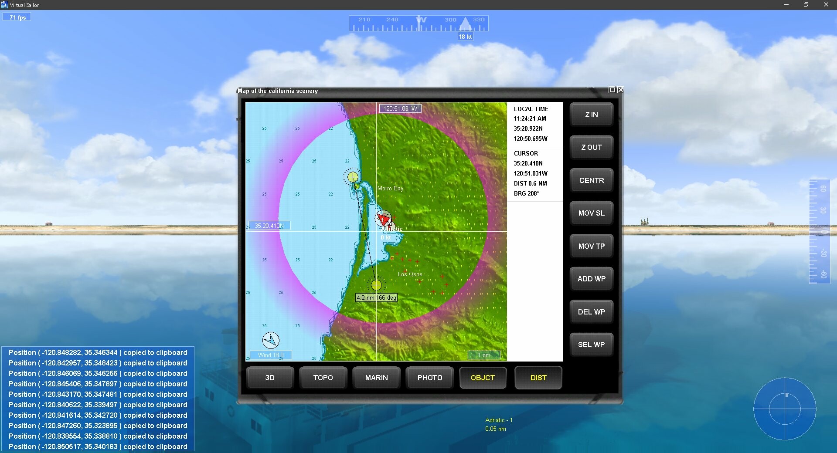Switch map to 3D view mode

[269, 378]
